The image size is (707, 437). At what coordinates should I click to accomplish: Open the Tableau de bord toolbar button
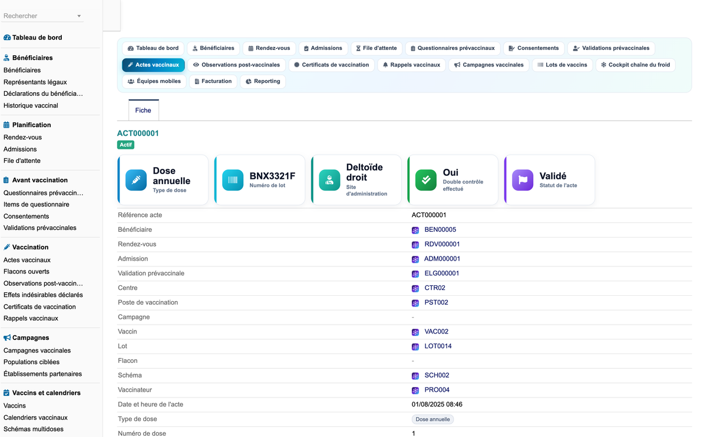(x=153, y=48)
